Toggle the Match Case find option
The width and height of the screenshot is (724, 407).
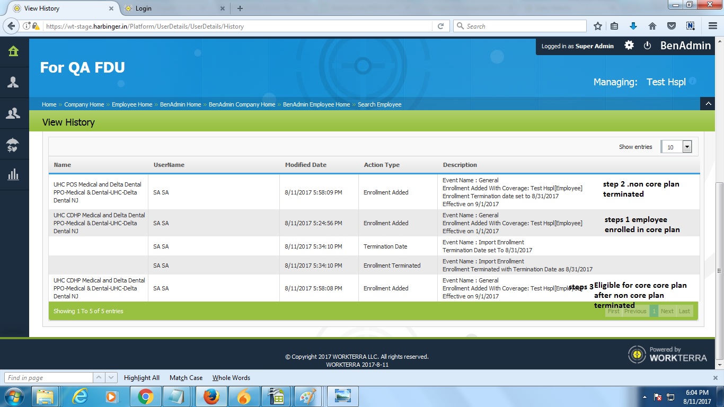click(x=186, y=378)
